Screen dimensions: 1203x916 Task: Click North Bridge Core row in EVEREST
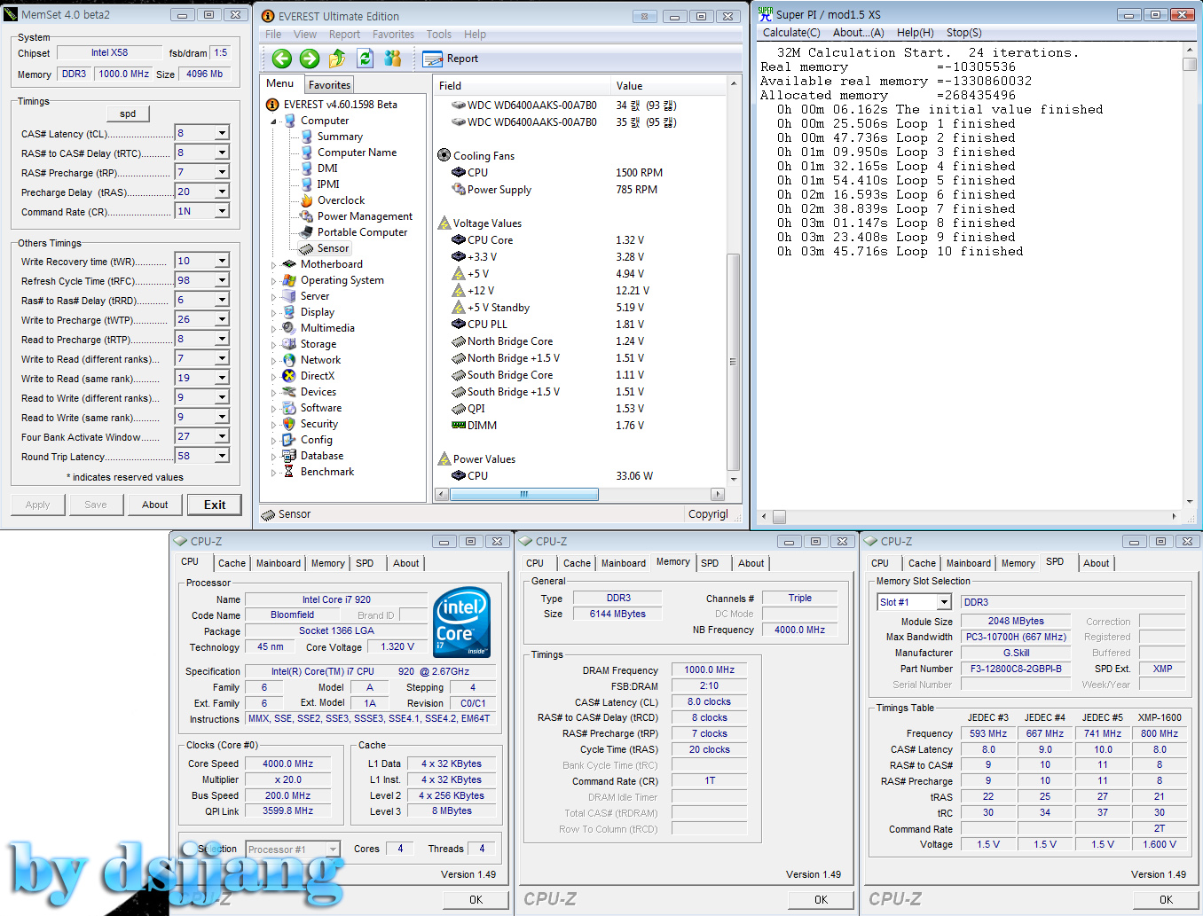click(580, 341)
